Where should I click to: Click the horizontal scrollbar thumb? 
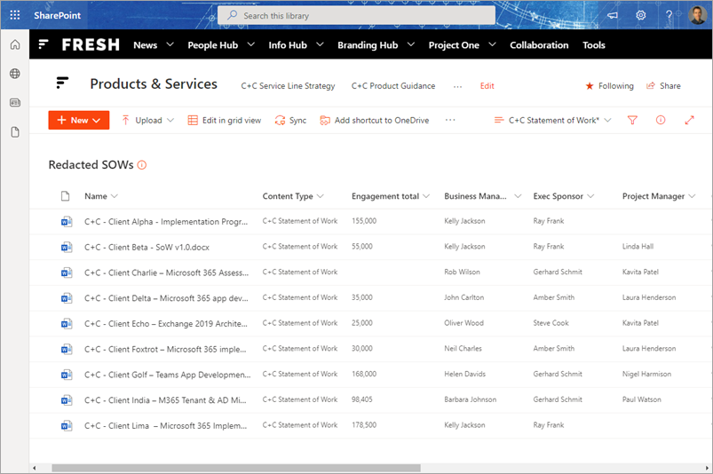pyautogui.click(x=236, y=468)
